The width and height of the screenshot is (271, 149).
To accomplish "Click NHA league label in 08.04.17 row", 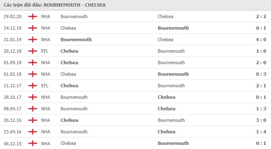I will click(x=46, y=109).
